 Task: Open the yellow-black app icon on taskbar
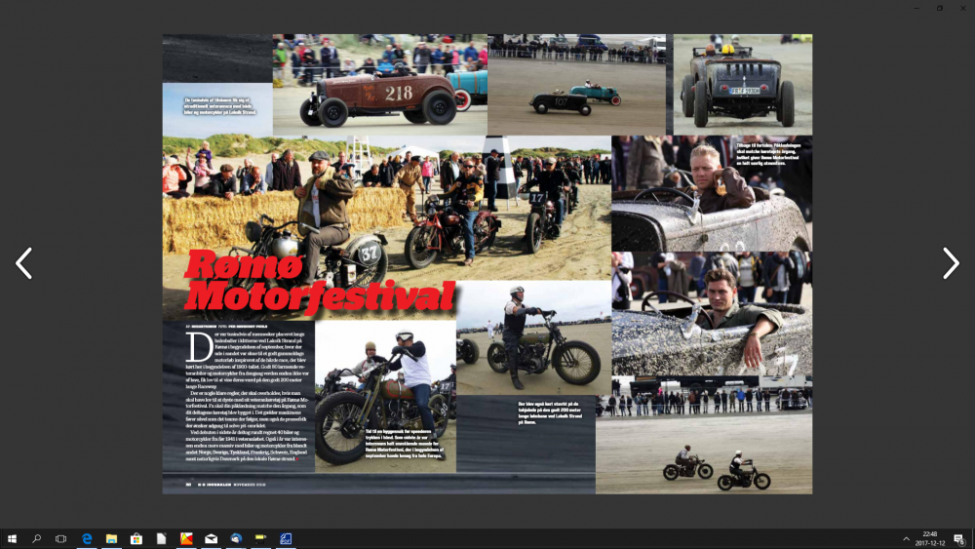[260, 538]
